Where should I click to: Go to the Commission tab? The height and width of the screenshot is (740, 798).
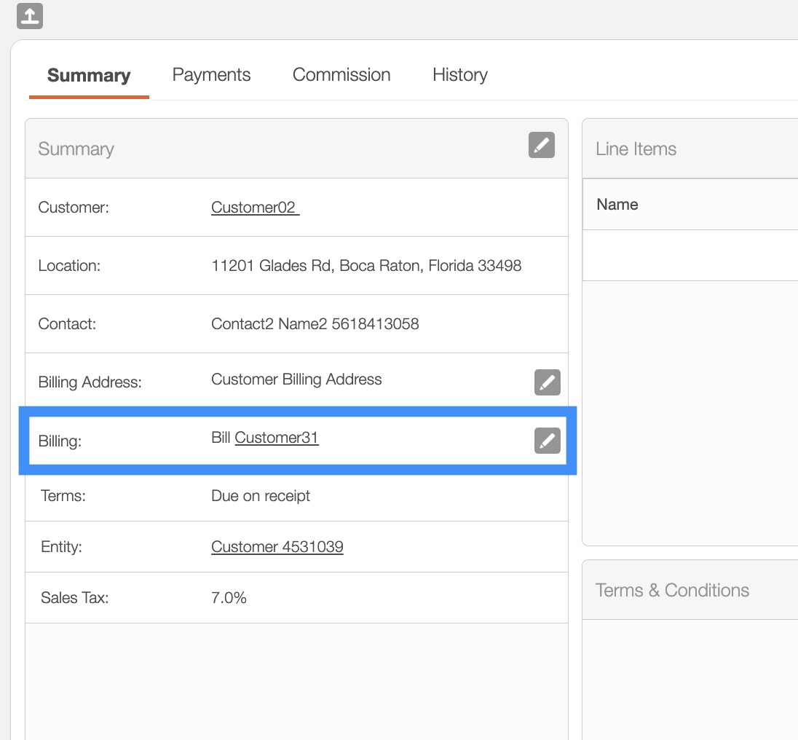(341, 75)
